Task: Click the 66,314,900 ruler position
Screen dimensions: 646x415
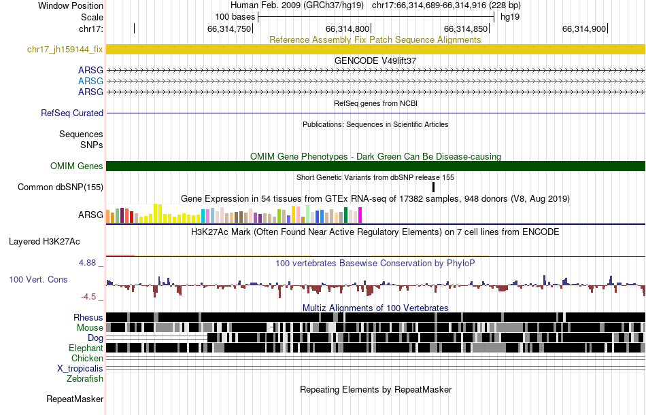Action: click(x=584, y=29)
